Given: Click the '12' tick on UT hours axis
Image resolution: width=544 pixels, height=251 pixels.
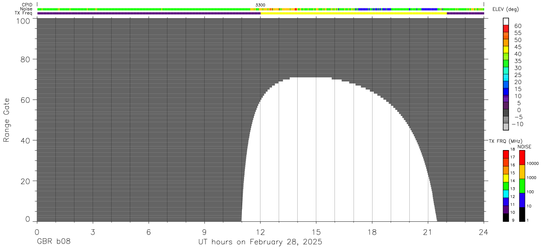Looking at the screenshot, I should click(x=260, y=232).
